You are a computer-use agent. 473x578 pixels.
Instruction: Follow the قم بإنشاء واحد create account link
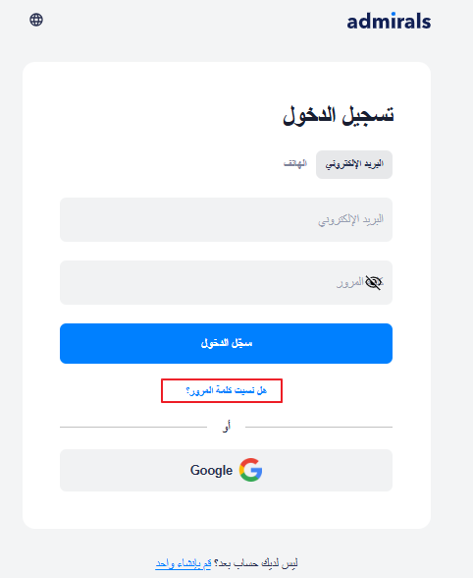click(x=184, y=563)
